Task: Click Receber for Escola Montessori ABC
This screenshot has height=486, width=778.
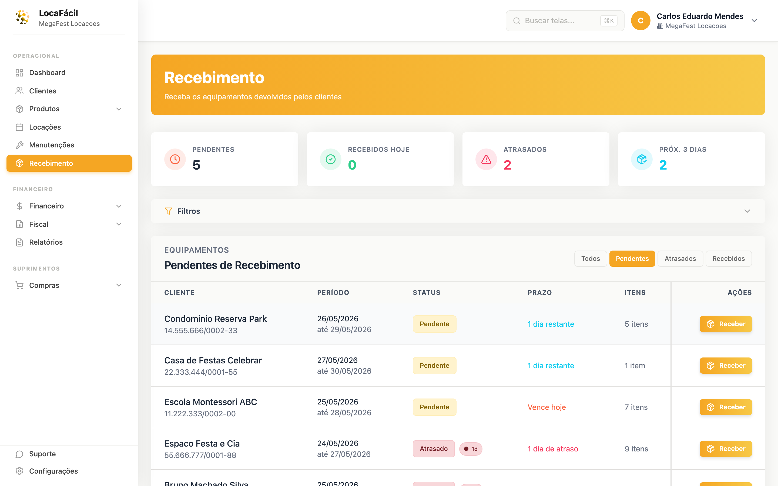Action: pos(726,407)
